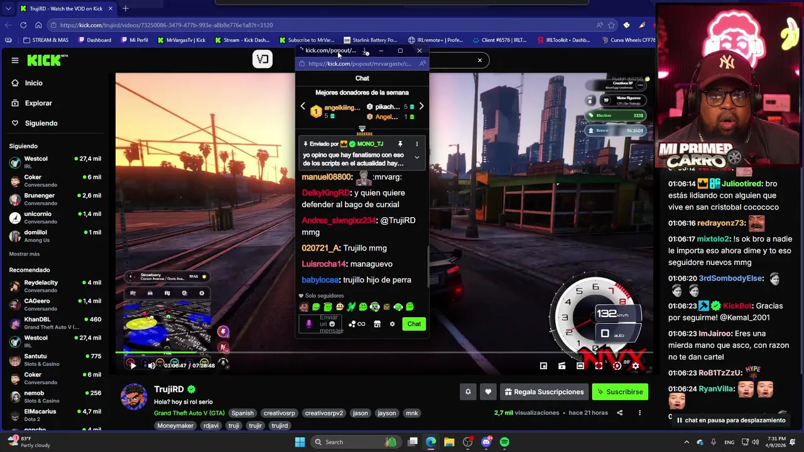Expand the pinned message text
804x452 pixels.
click(416, 158)
